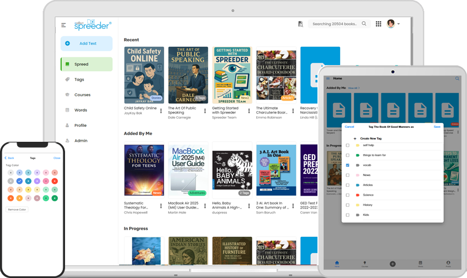Click the green tag icon for things to learn for
The height and width of the screenshot is (278, 467).
pos(357,155)
